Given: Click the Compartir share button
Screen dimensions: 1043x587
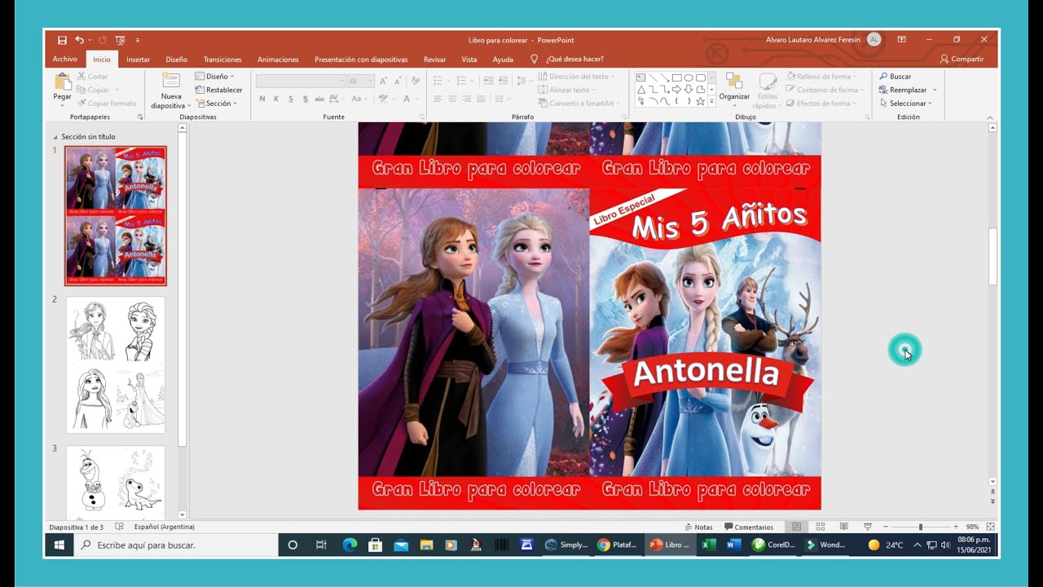Looking at the screenshot, I should (962, 59).
